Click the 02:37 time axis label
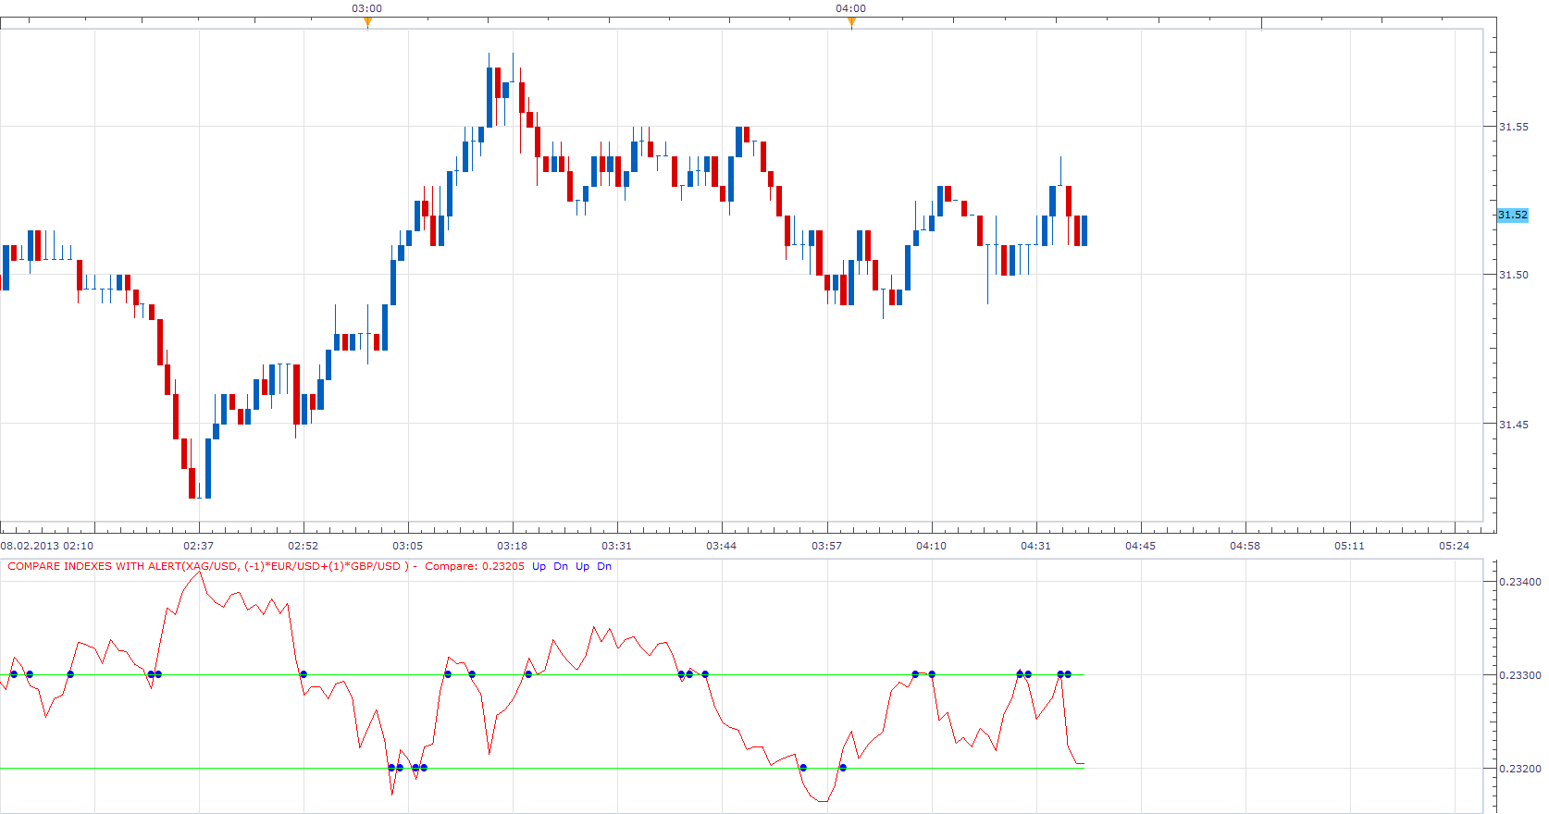The width and height of the screenshot is (1549, 814). click(x=199, y=546)
